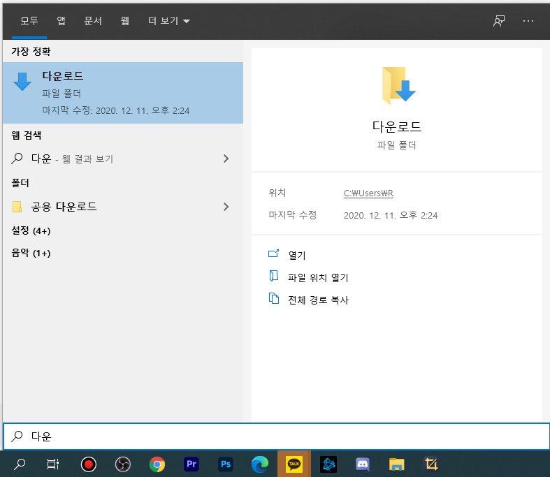Click the 가장 정확 section header
The height and width of the screenshot is (477, 550).
(31, 52)
